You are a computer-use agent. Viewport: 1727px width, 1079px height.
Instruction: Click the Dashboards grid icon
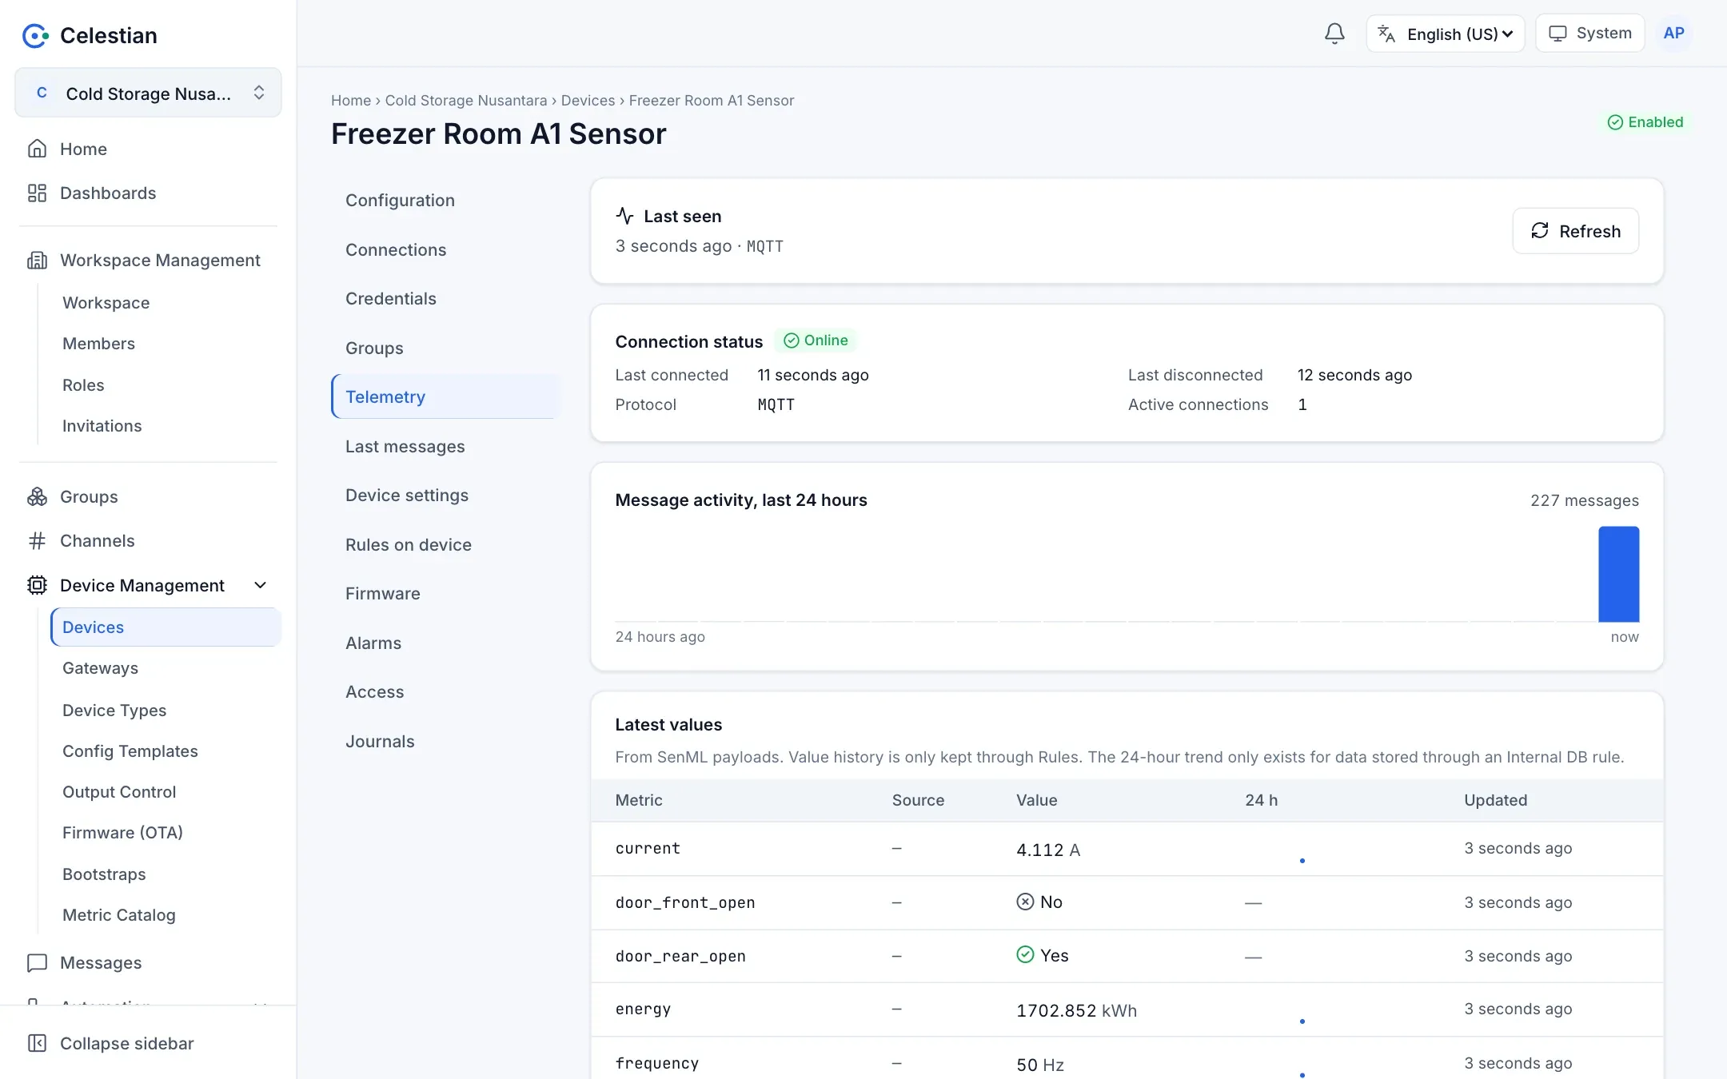tap(37, 193)
